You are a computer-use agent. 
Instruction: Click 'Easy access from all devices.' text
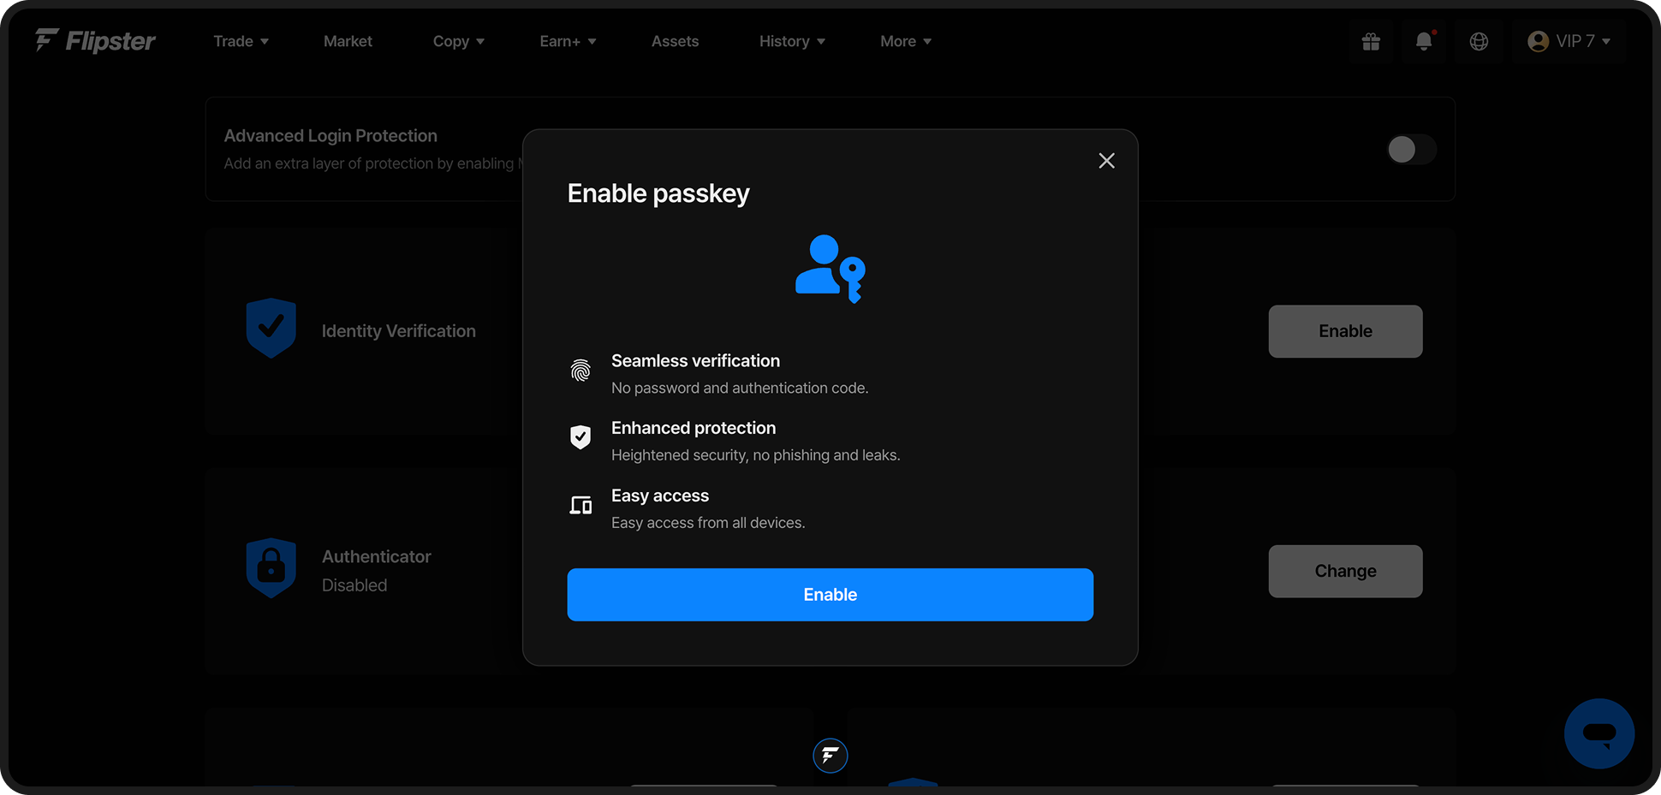(708, 523)
